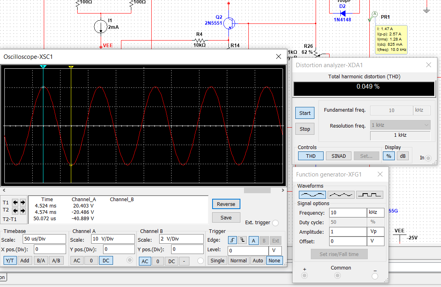The height and width of the screenshot is (287, 441).
Task: Click the oscilloscope horizontal scrollbar thumb
Action: click(257, 190)
